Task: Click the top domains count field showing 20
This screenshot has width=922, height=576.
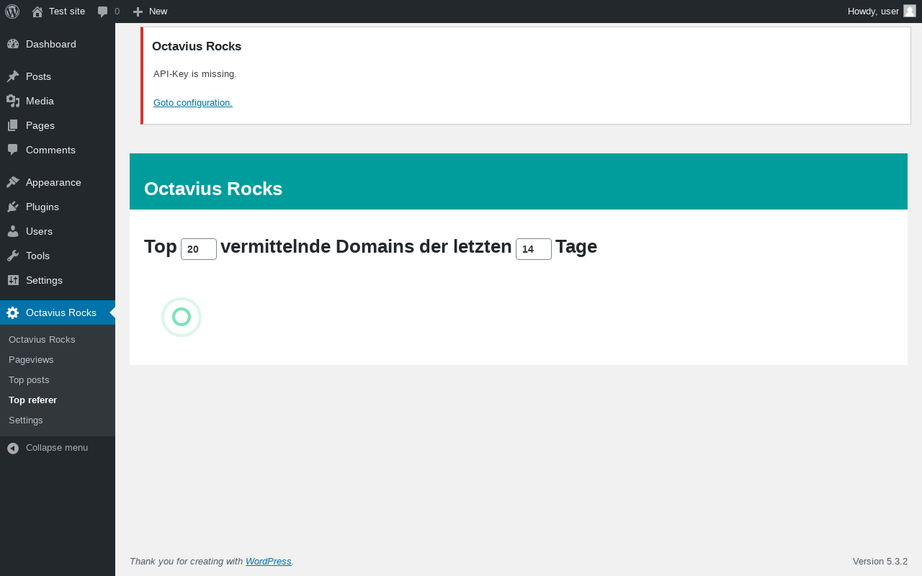Action: pyautogui.click(x=199, y=249)
